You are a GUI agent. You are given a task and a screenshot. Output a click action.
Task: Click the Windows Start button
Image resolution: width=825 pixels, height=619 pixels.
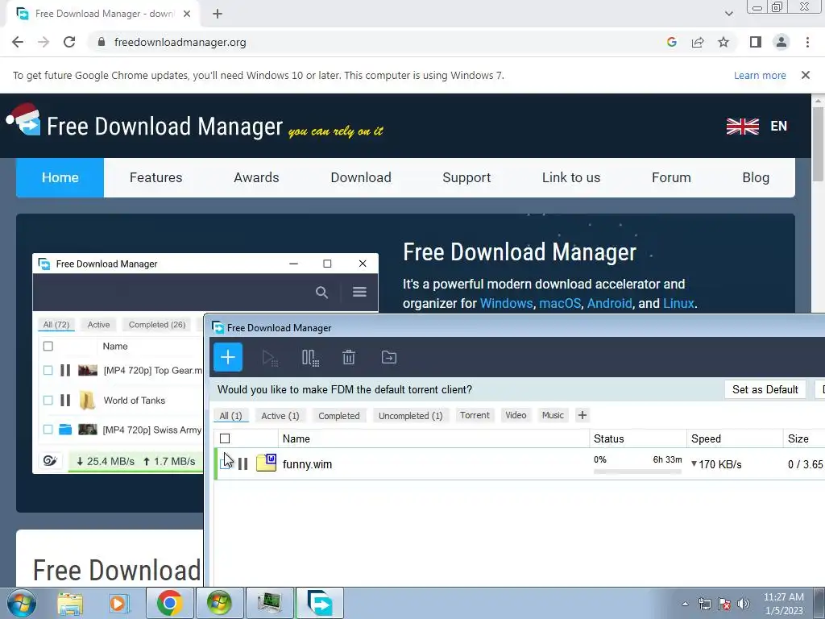pos(22,603)
